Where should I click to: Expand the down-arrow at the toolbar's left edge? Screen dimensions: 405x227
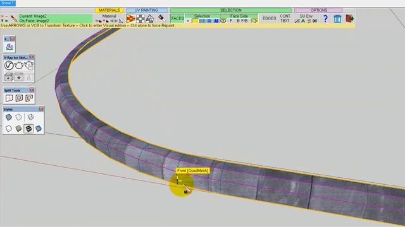(2, 21)
